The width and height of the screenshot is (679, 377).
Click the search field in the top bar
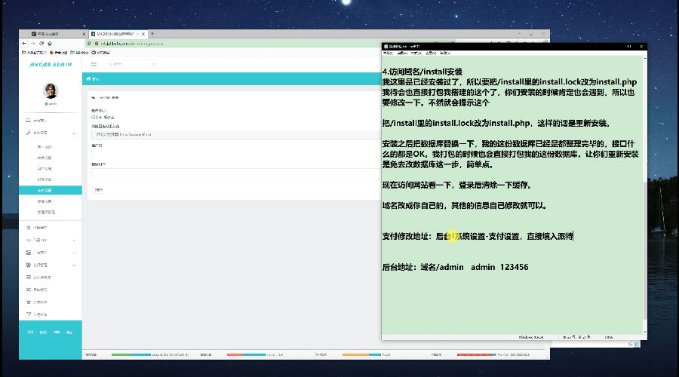click(124, 64)
